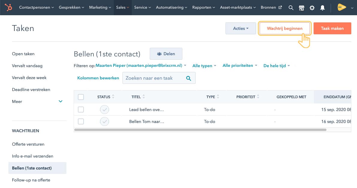Open account avatar menu
This screenshot has height=188, width=357.
pyautogui.click(x=341, y=7)
